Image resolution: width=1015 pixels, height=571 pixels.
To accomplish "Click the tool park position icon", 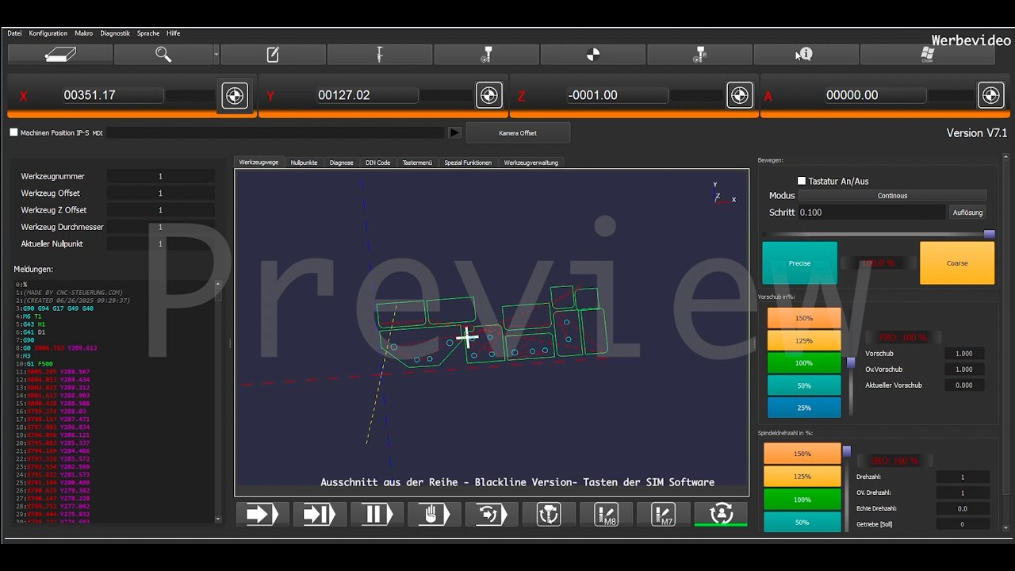I will [699, 54].
